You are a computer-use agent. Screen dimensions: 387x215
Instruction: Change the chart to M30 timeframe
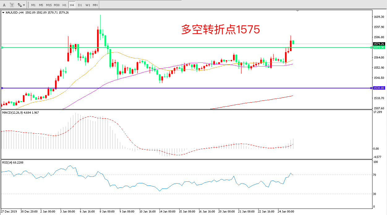coord(57,5)
